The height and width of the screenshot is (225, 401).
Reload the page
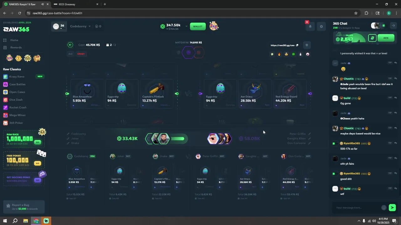point(19,13)
